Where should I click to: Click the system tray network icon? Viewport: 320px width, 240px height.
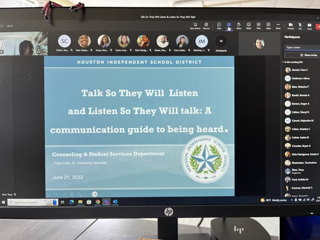point(304,200)
